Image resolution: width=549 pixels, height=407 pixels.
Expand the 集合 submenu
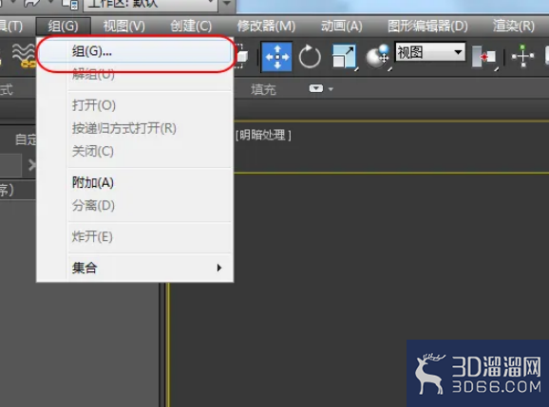point(135,268)
